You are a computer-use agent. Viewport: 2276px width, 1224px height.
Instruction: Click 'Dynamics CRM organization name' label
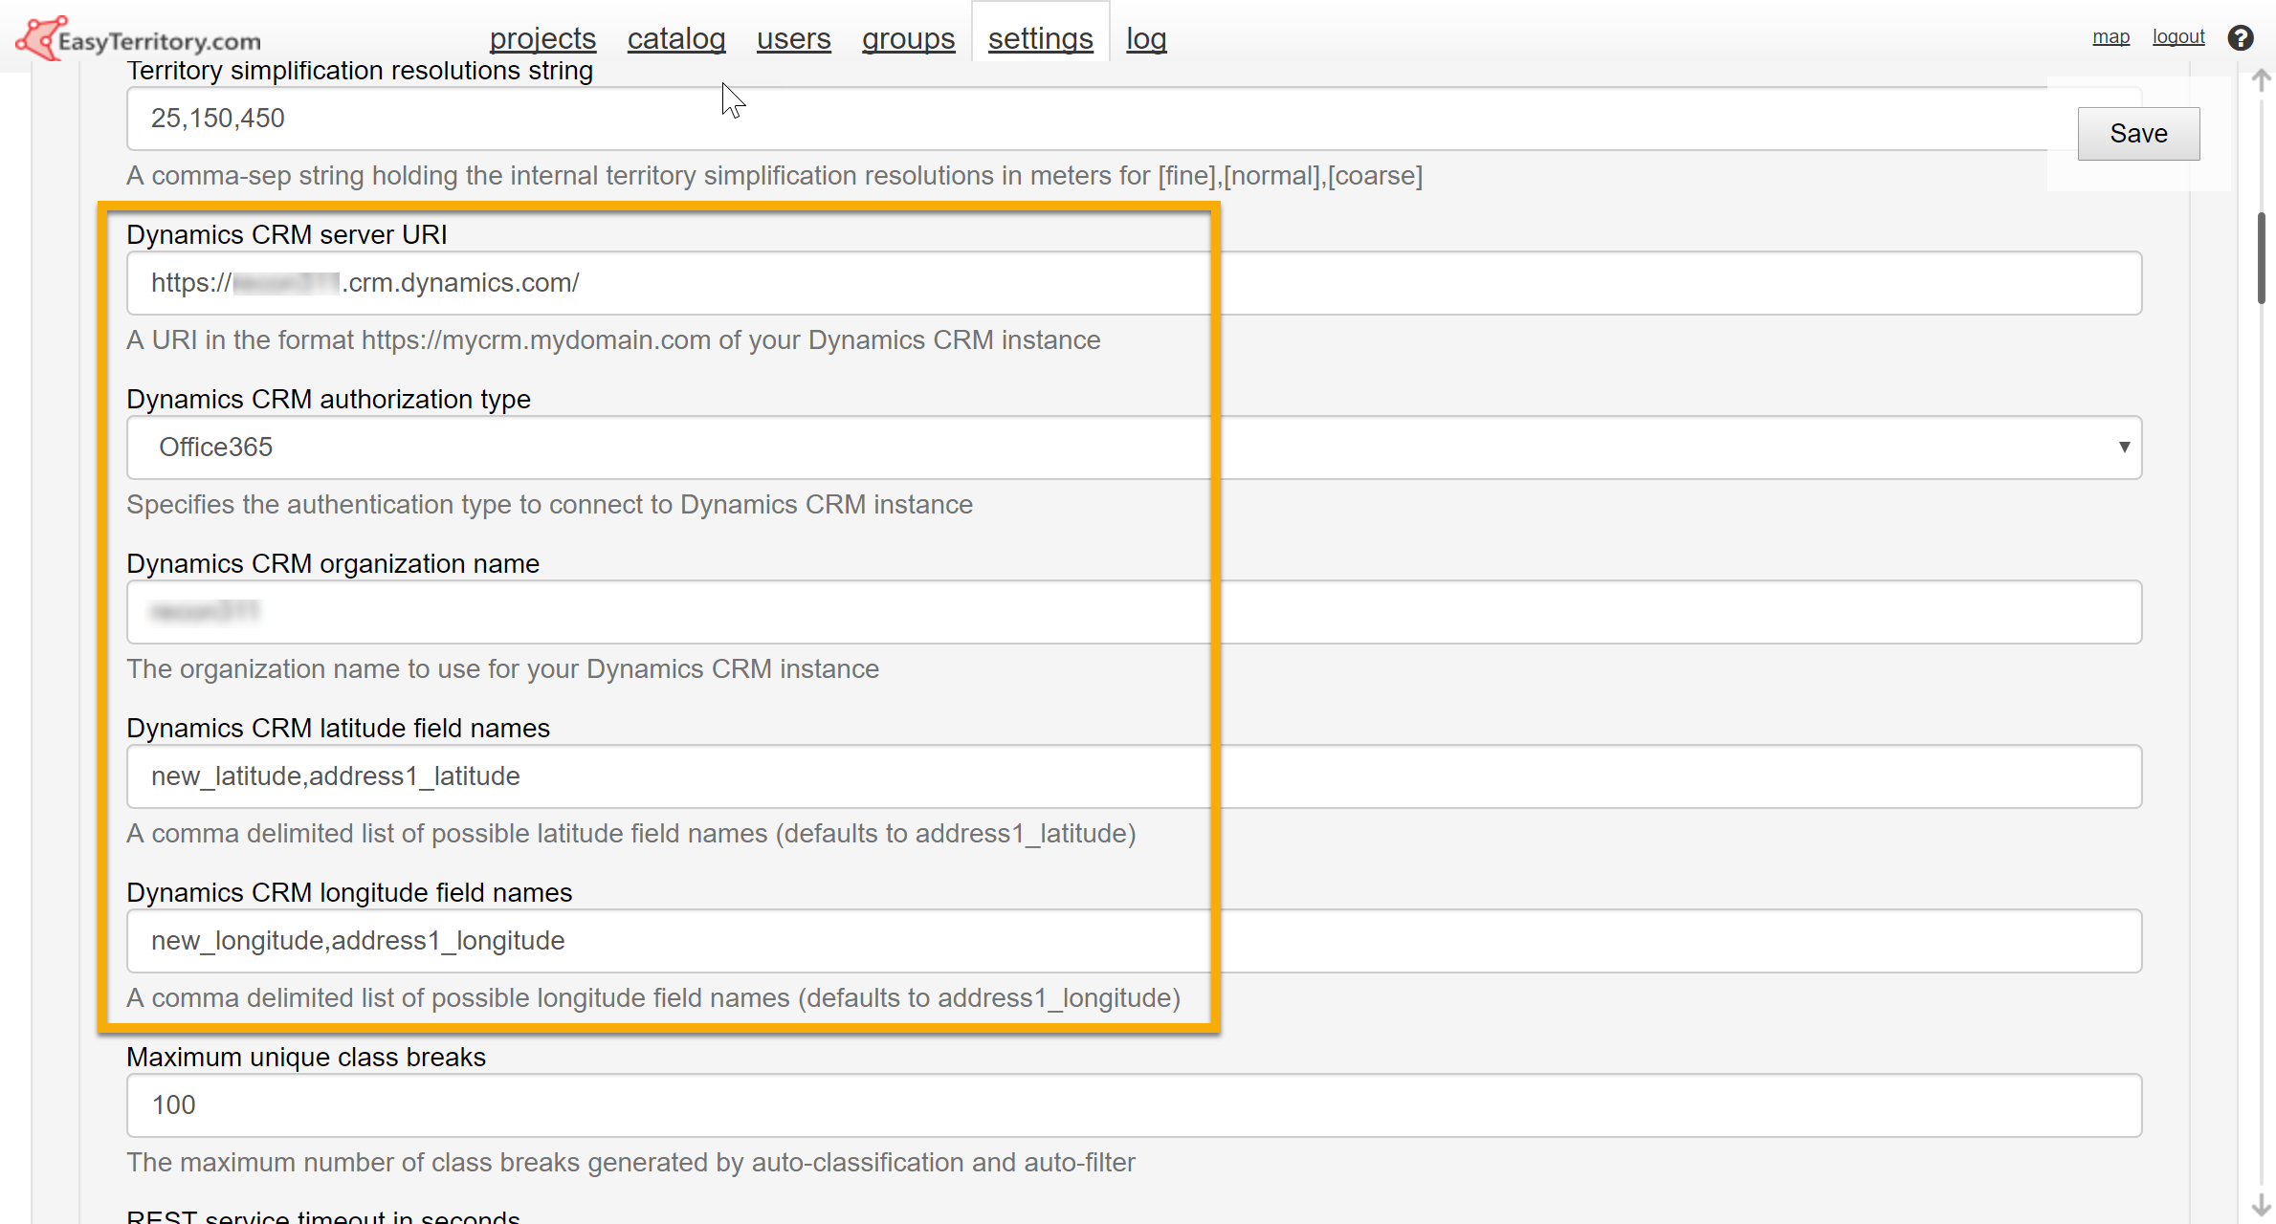point(333,564)
